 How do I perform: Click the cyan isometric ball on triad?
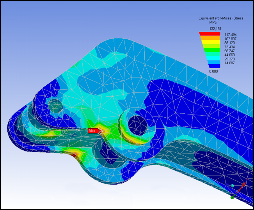233,186
